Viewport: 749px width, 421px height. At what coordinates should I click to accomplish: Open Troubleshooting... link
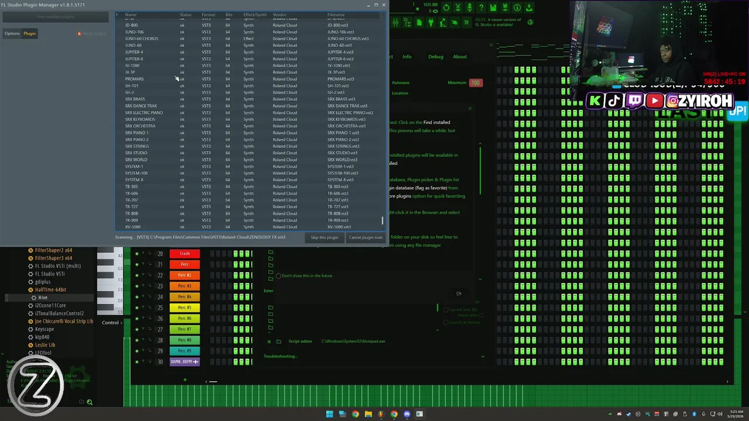pyautogui.click(x=280, y=356)
